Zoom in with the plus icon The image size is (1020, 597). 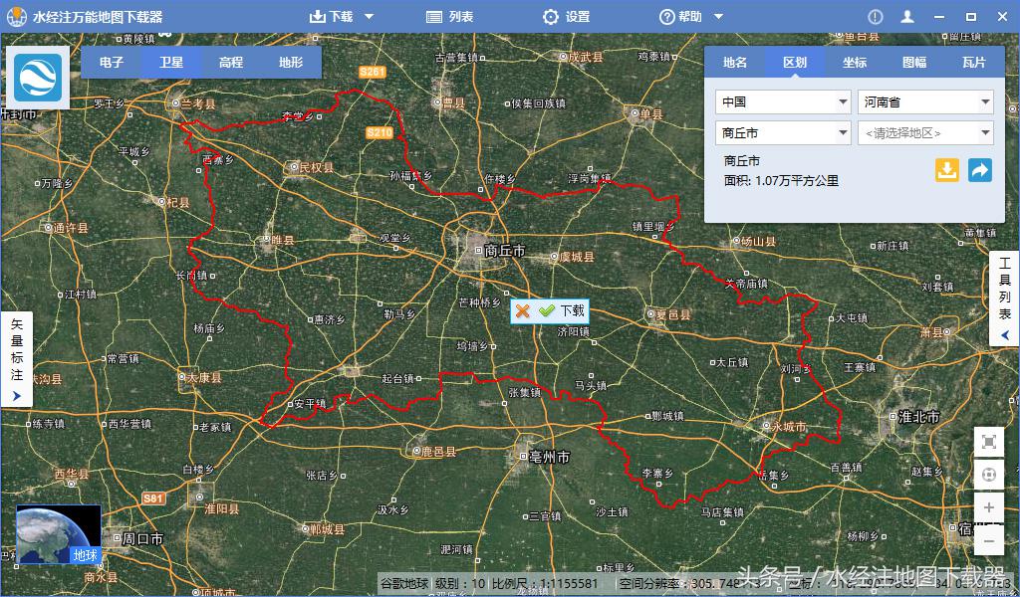(x=989, y=507)
